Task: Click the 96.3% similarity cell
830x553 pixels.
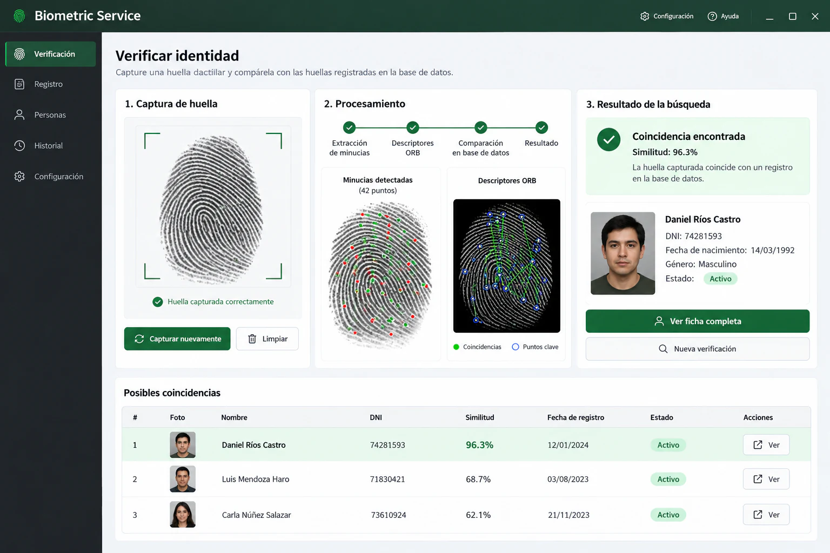Action: (x=480, y=445)
